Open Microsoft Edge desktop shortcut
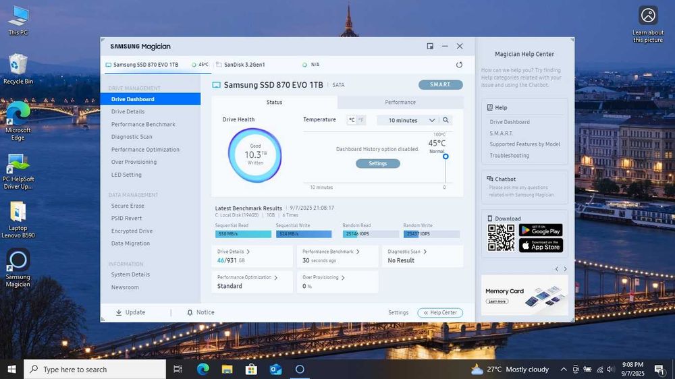 coord(18,121)
